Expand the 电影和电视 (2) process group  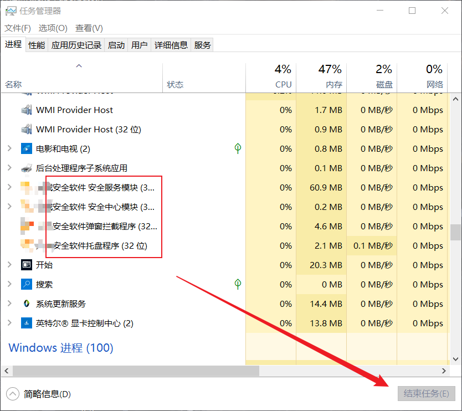(9, 148)
